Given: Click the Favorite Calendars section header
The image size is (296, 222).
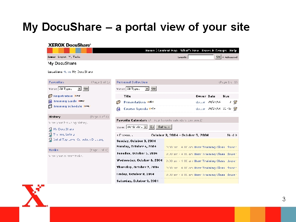Looking at the screenshot, I should coord(132,120).
